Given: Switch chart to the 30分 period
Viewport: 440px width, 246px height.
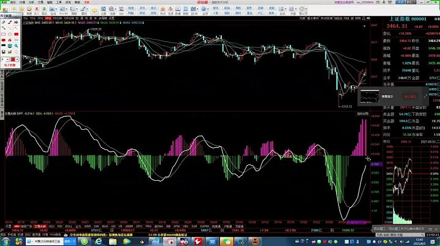Looking at the screenshot, I should 41,18.
